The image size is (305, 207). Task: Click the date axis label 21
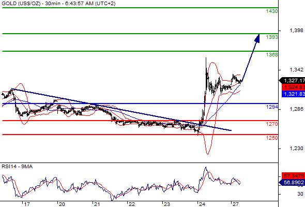[x=97, y=204]
